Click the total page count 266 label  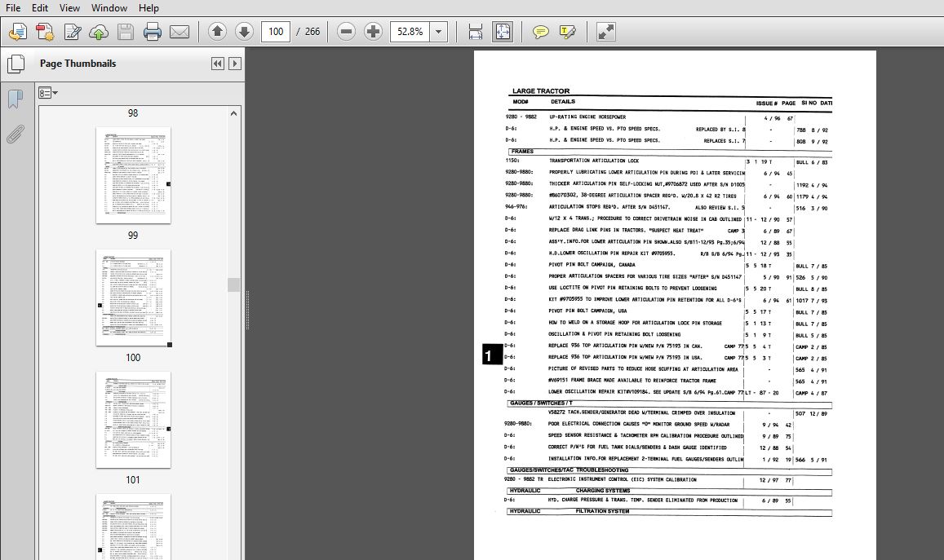[x=312, y=31]
